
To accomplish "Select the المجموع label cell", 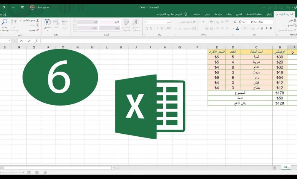I will point(240,93).
